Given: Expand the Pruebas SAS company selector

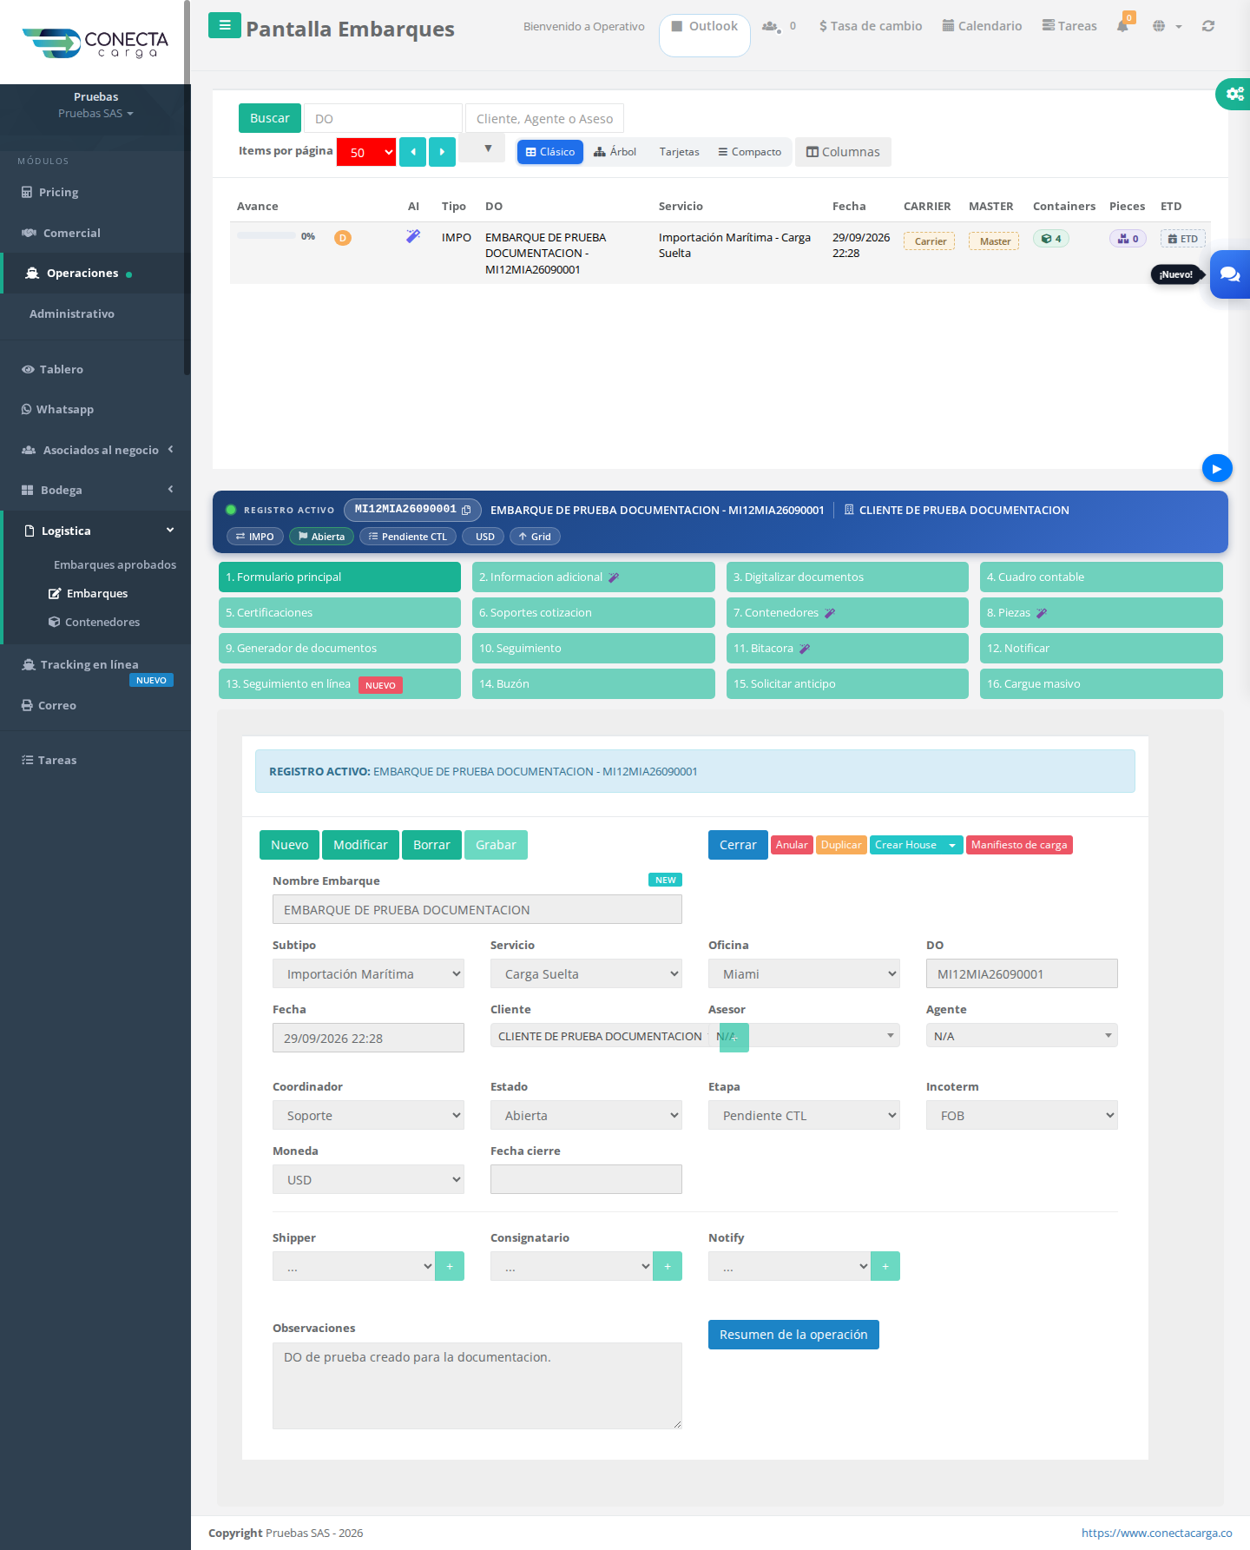Looking at the screenshot, I should point(95,114).
